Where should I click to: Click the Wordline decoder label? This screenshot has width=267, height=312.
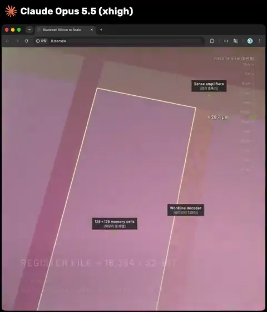[x=186, y=210]
